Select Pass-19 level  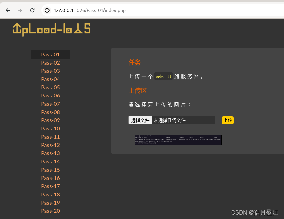(x=51, y=203)
